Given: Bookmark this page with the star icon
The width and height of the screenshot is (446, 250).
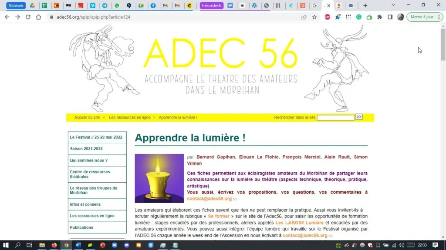Looking at the screenshot, I should (314, 17).
